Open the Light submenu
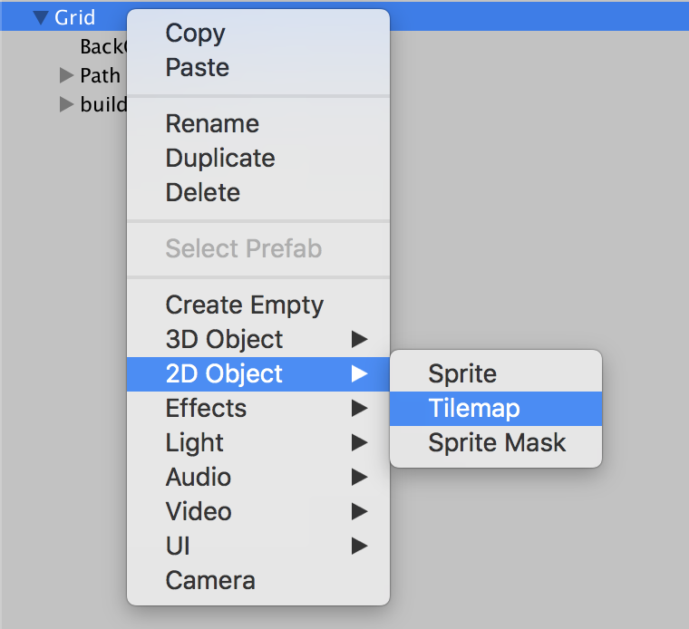The image size is (689, 629). pyautogui.click(x=258, y=443)
